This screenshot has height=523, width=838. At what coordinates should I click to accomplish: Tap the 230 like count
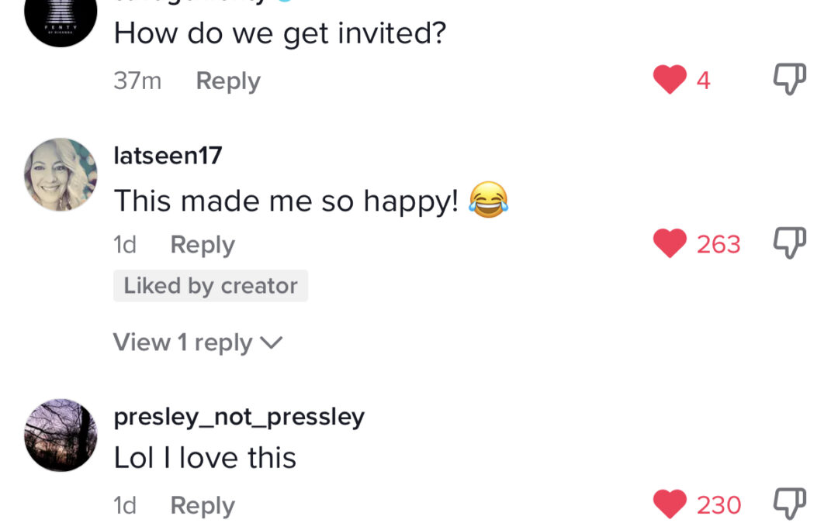coord(719,505)
